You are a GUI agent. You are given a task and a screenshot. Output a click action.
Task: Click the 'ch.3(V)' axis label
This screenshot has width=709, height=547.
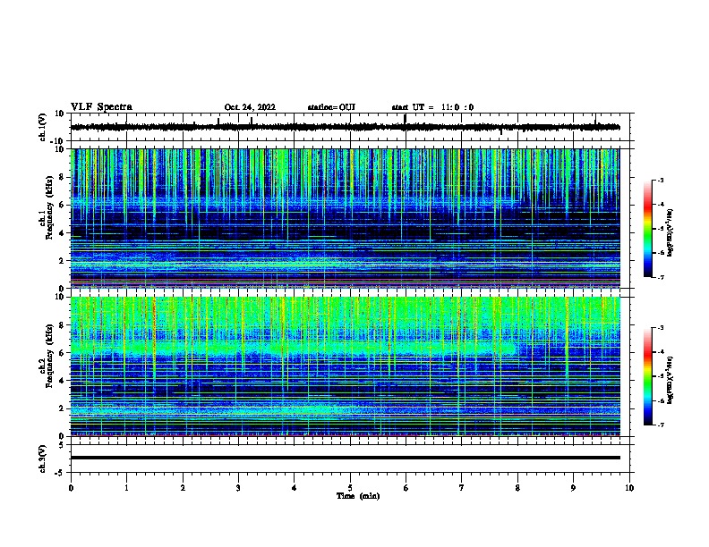click(x=43, y=459)
